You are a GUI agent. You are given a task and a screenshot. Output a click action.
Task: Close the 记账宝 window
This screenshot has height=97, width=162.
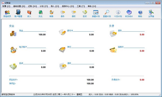[x=158, y=3]
